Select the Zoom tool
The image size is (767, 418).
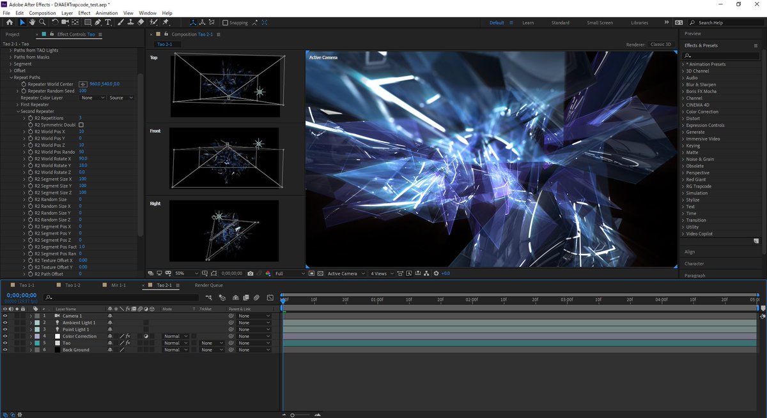click(43, 22)
